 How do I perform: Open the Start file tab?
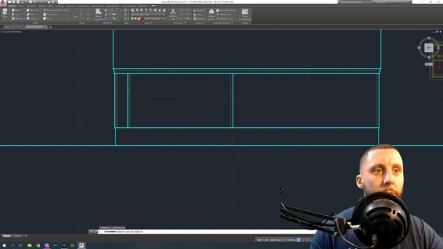(7, 27)
